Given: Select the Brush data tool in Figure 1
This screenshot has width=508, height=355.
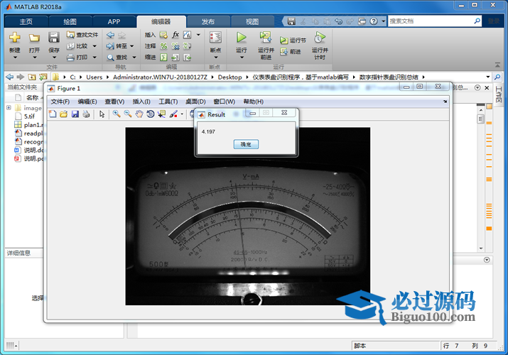Looking at the screenshot, I should tap(173, 114).
